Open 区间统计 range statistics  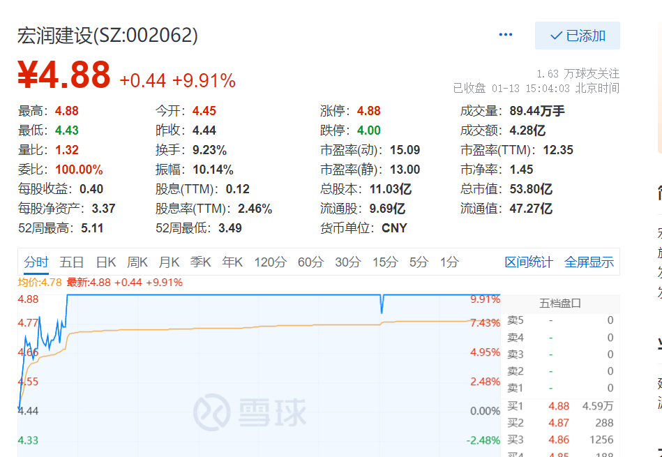[529, 262]
